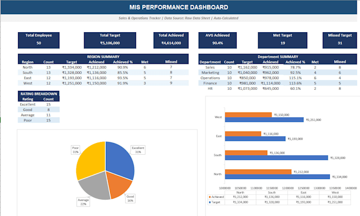This screenshot has height=216, width=360.
Task: Select the Total Employee KPI card
Action: tap(39, 40)
